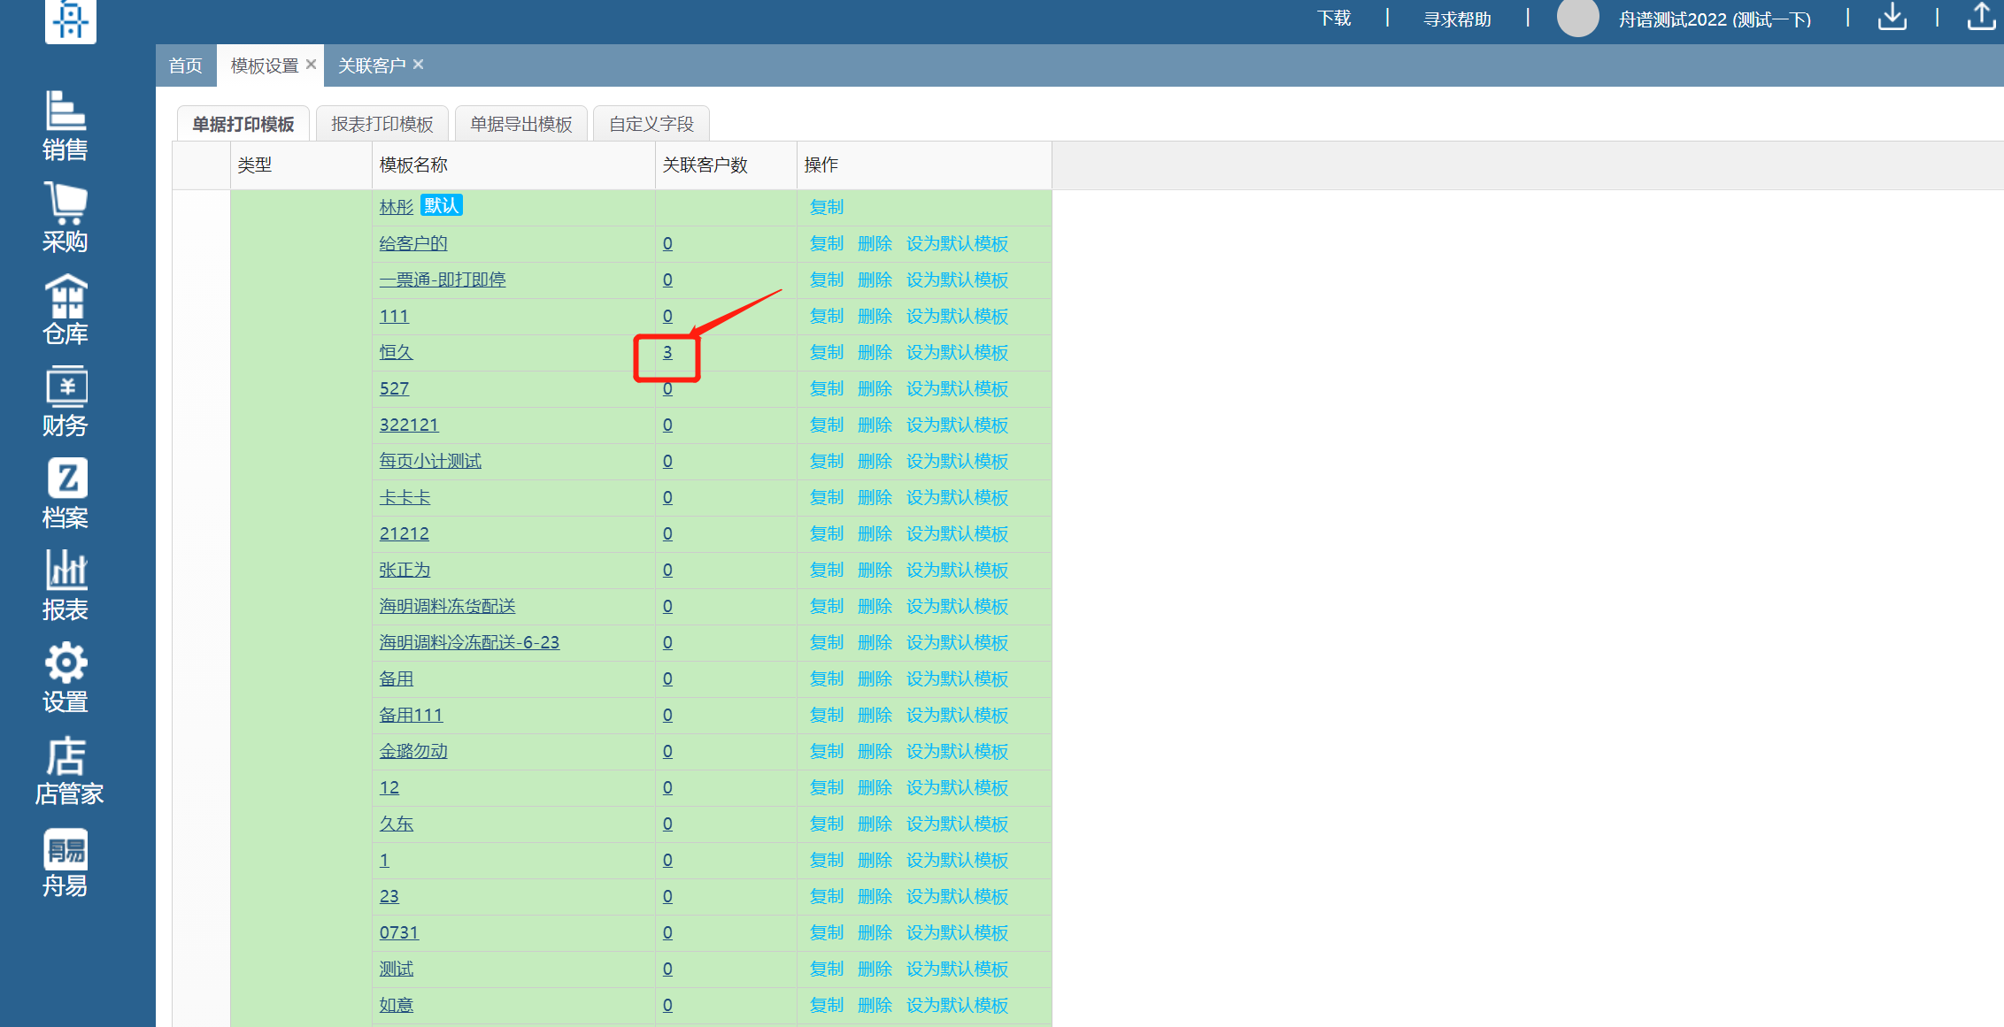Switch to the 首页 tab

tap(186, 65)
